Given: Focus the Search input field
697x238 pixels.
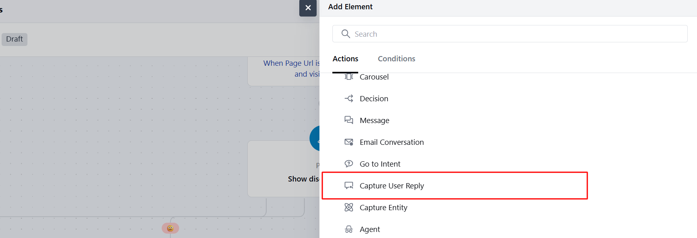Looking at the screenshot, I should coord(510,34).
